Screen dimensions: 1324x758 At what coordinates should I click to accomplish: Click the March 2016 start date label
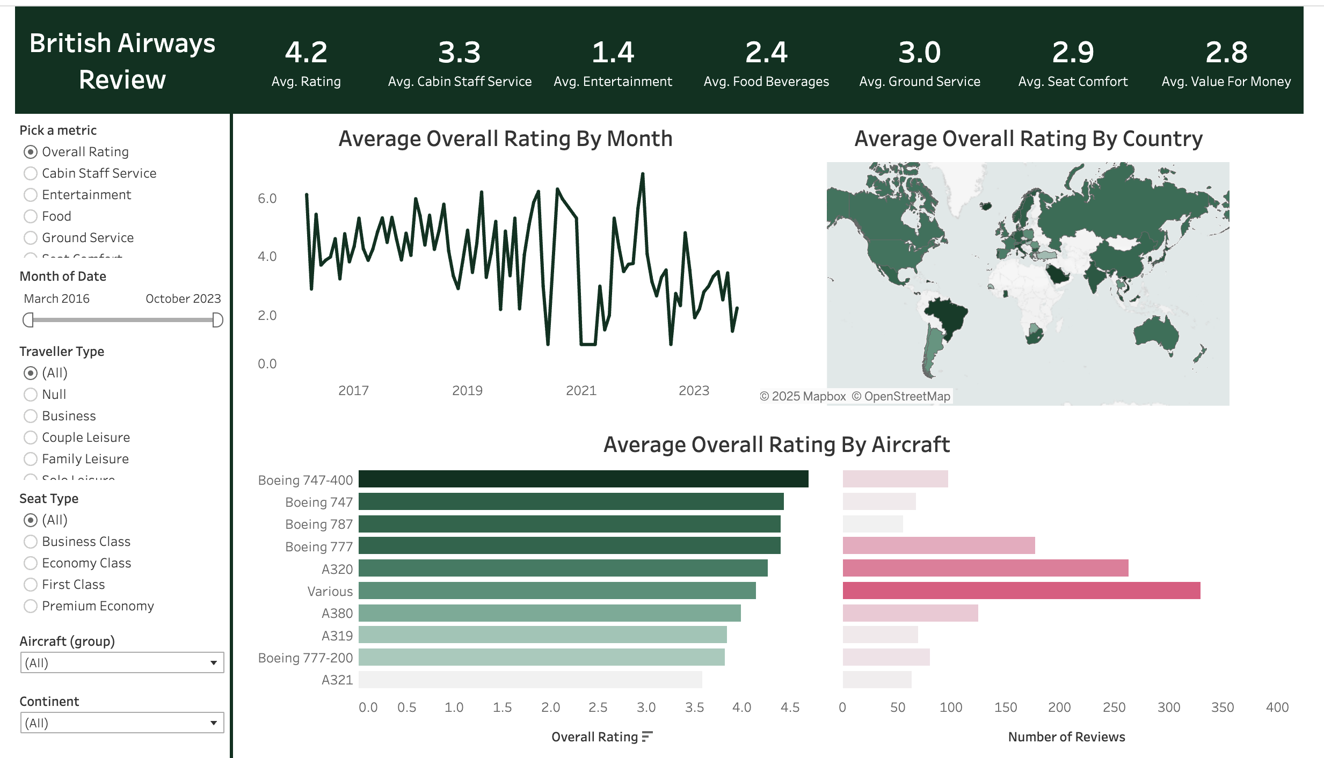pos(56,299)
